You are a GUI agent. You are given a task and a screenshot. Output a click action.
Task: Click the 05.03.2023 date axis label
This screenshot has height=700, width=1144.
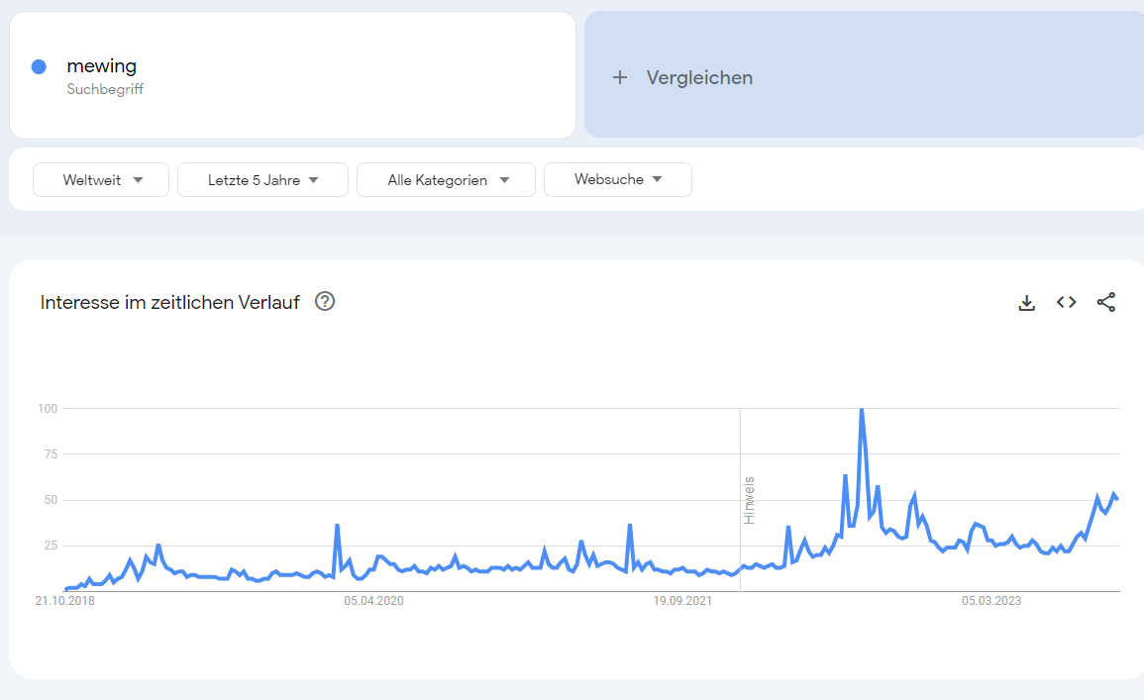pos(990,601)
